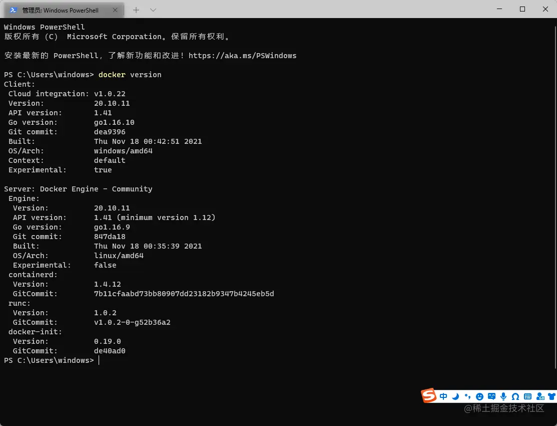Click the PowerShell icon on the tab

14,10
